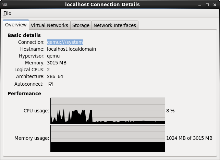Click the x86_64 architecture value
Image resolution: width=220 pixels, height=160 pixels.
tap(55, 76)
